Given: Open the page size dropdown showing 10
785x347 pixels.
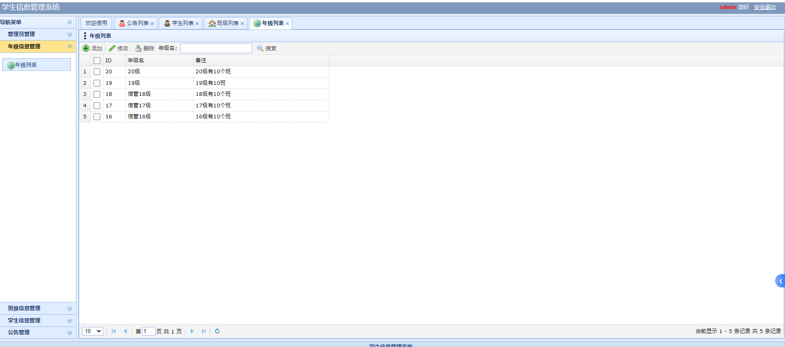Looking at the screenshot, I should (x=93, y=331).
